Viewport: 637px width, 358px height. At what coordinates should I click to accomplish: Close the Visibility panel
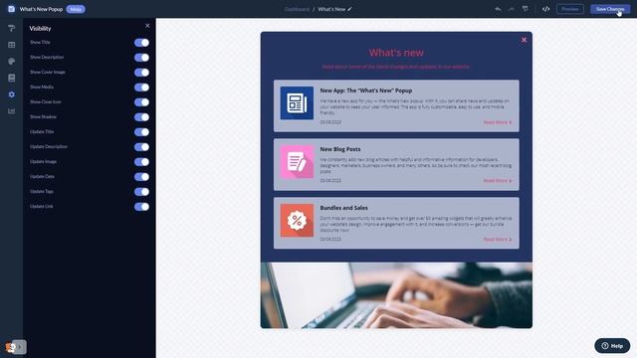[147, 26]
